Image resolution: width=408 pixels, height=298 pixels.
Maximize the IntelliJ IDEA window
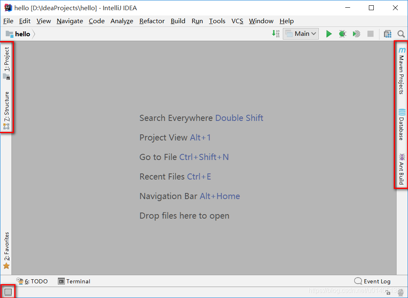371,8
